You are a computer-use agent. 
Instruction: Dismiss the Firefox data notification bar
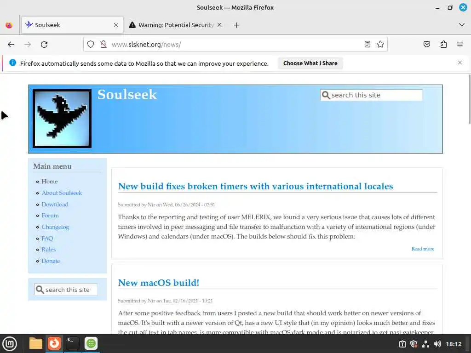pyautogui.click(x=460, y=63)
